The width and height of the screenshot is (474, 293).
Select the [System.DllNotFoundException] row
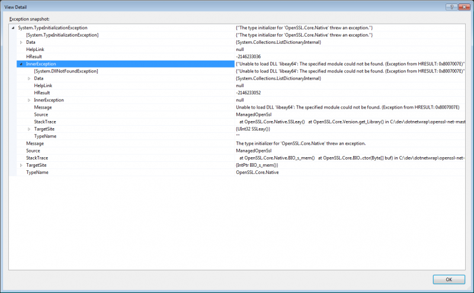pos(66,71)
